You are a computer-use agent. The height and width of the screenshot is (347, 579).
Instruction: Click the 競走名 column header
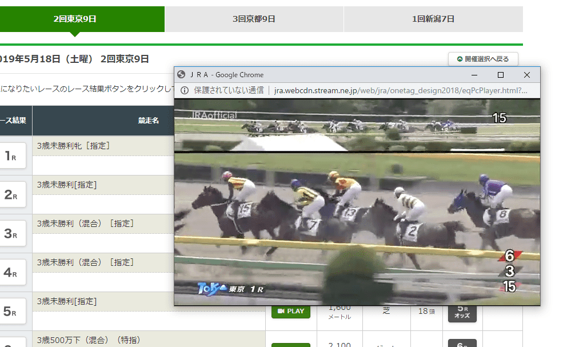click(149, 121)
